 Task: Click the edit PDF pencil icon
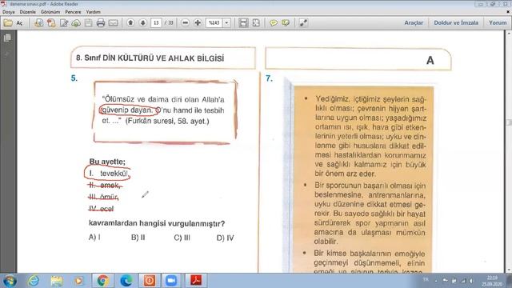(64, 23)
